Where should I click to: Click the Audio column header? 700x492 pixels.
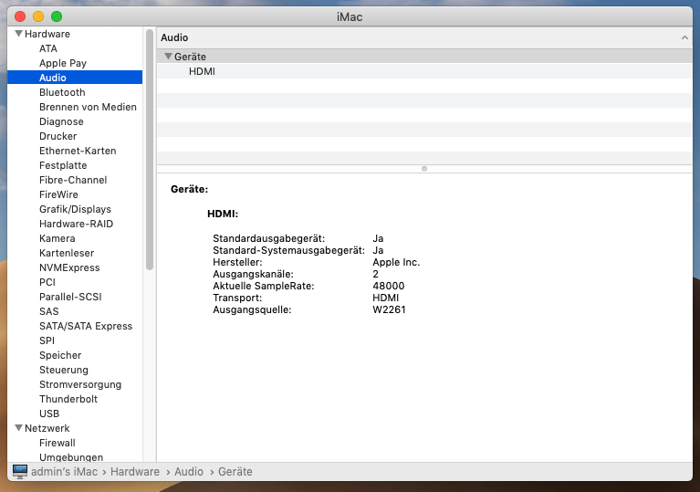[424, 38]
